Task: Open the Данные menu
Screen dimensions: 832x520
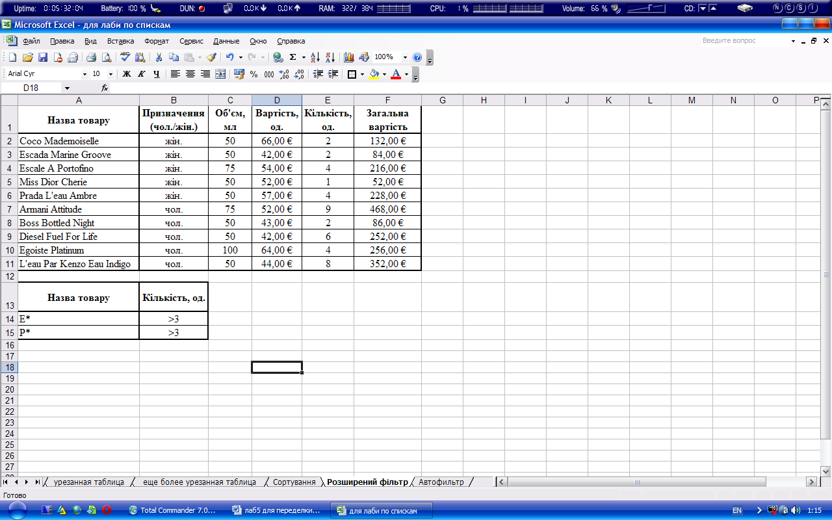Action: tap(226, 40)
